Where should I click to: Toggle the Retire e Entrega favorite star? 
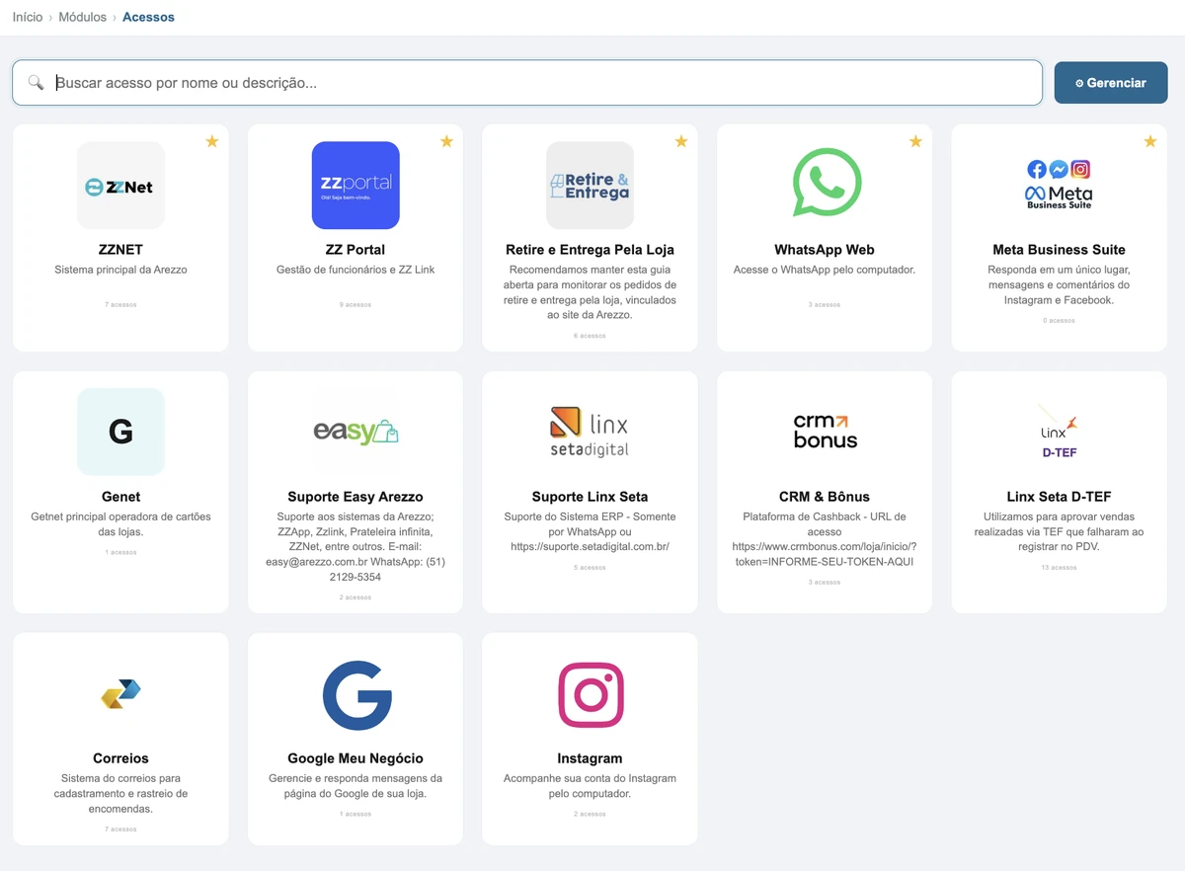pyautogui.click(x=680, y=141)
